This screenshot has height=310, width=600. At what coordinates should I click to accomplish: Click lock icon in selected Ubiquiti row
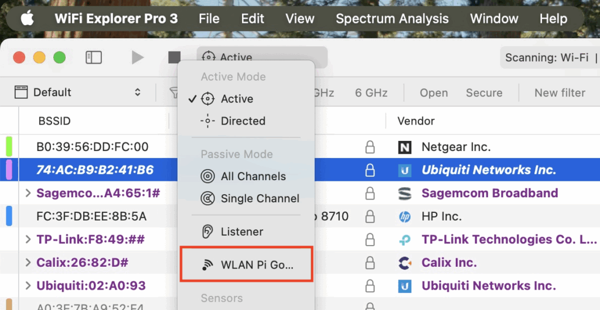click(x=370, y=170)
